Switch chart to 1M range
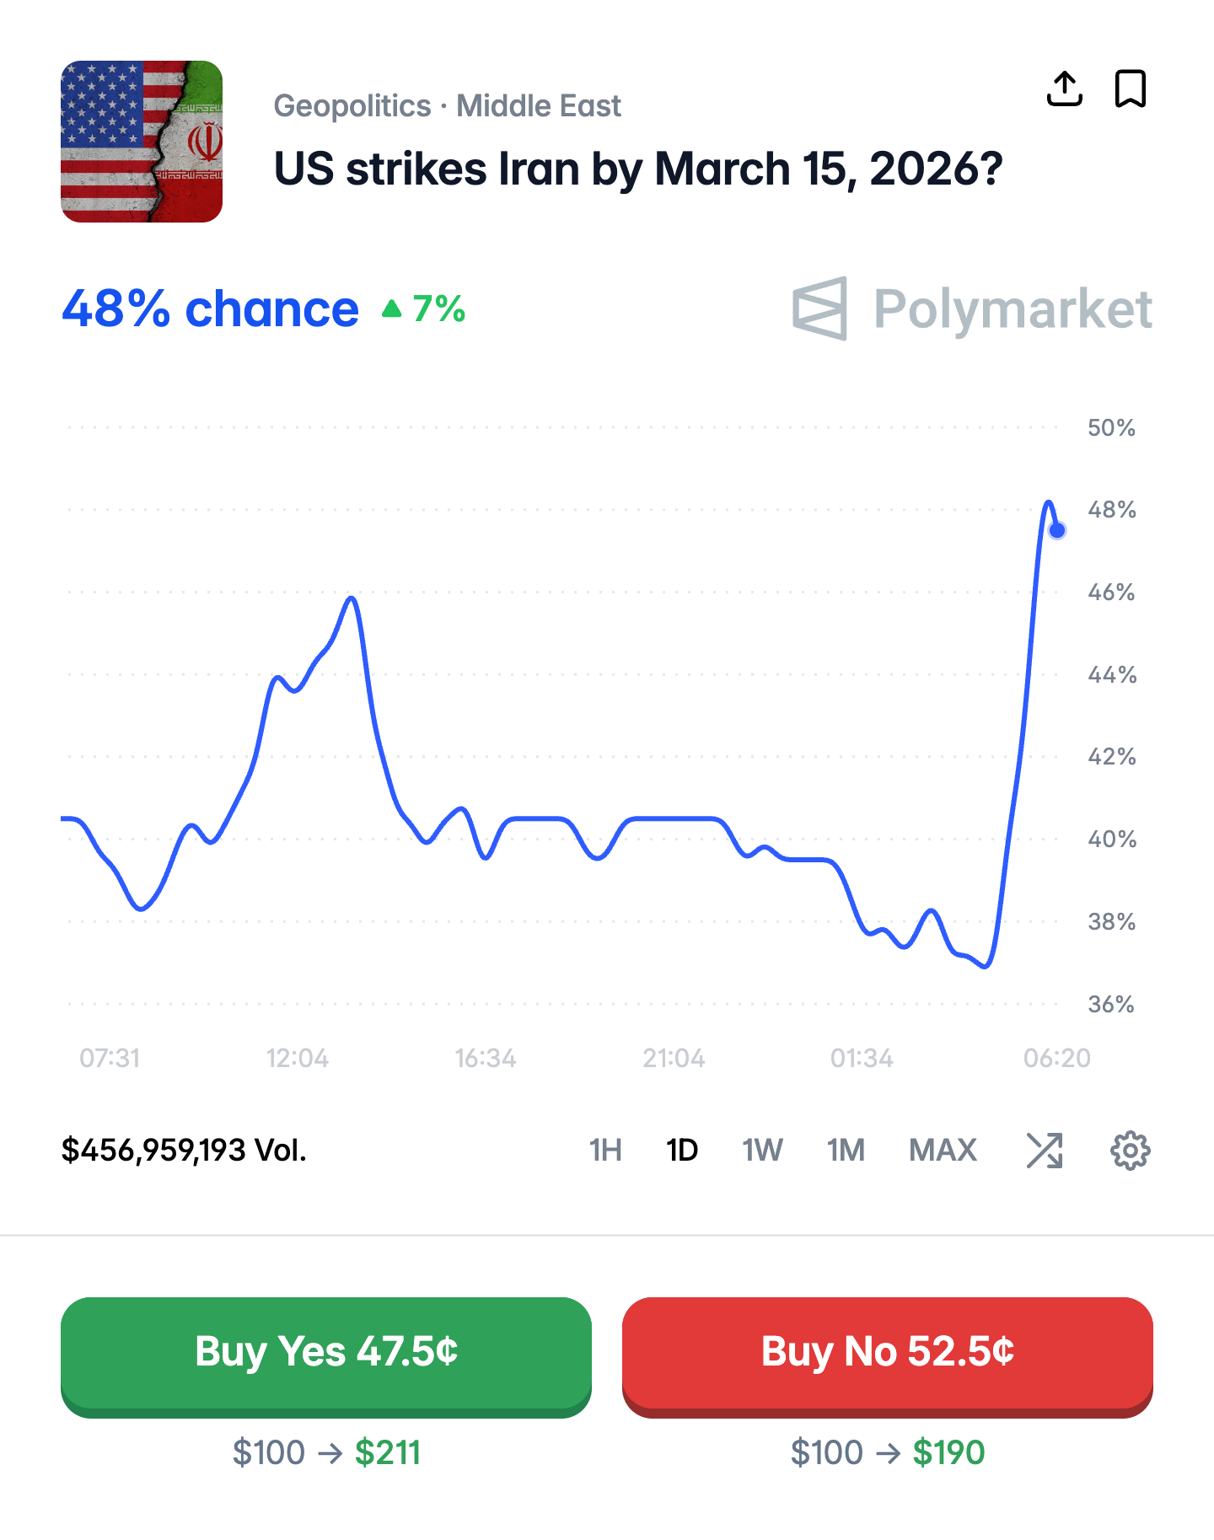The height and width of the screenshot is (1540, 1214). coord(846,1150)
